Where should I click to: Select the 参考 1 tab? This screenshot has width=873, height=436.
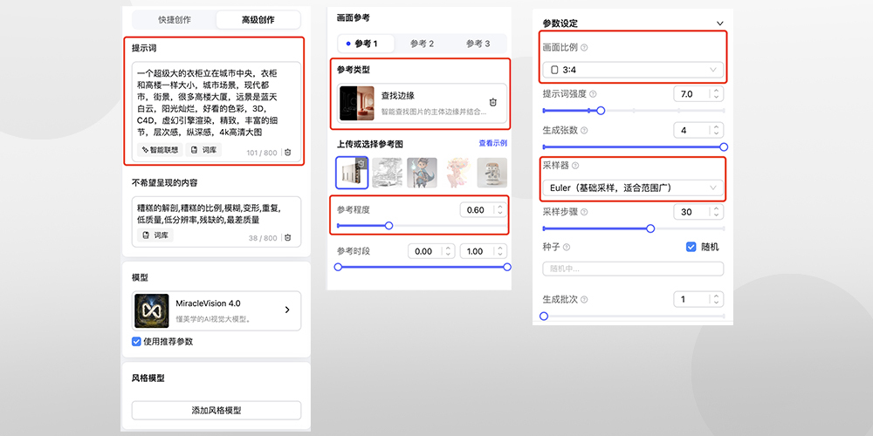click(x=367, y=44)
